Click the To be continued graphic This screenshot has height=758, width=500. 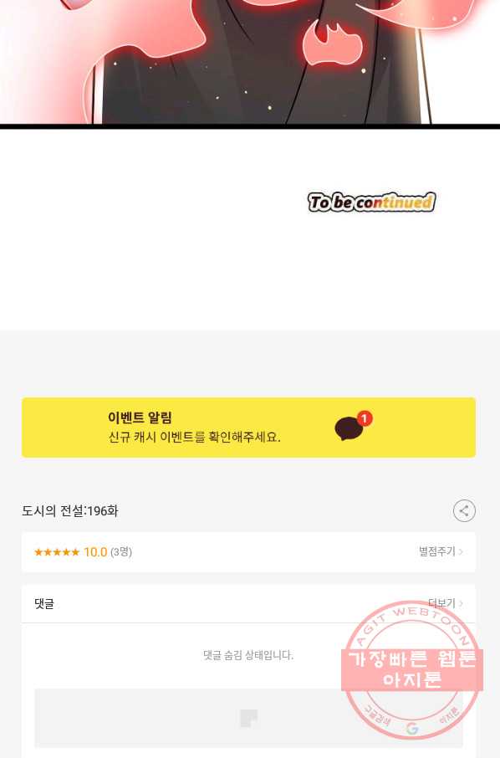(x=371, y=202)
